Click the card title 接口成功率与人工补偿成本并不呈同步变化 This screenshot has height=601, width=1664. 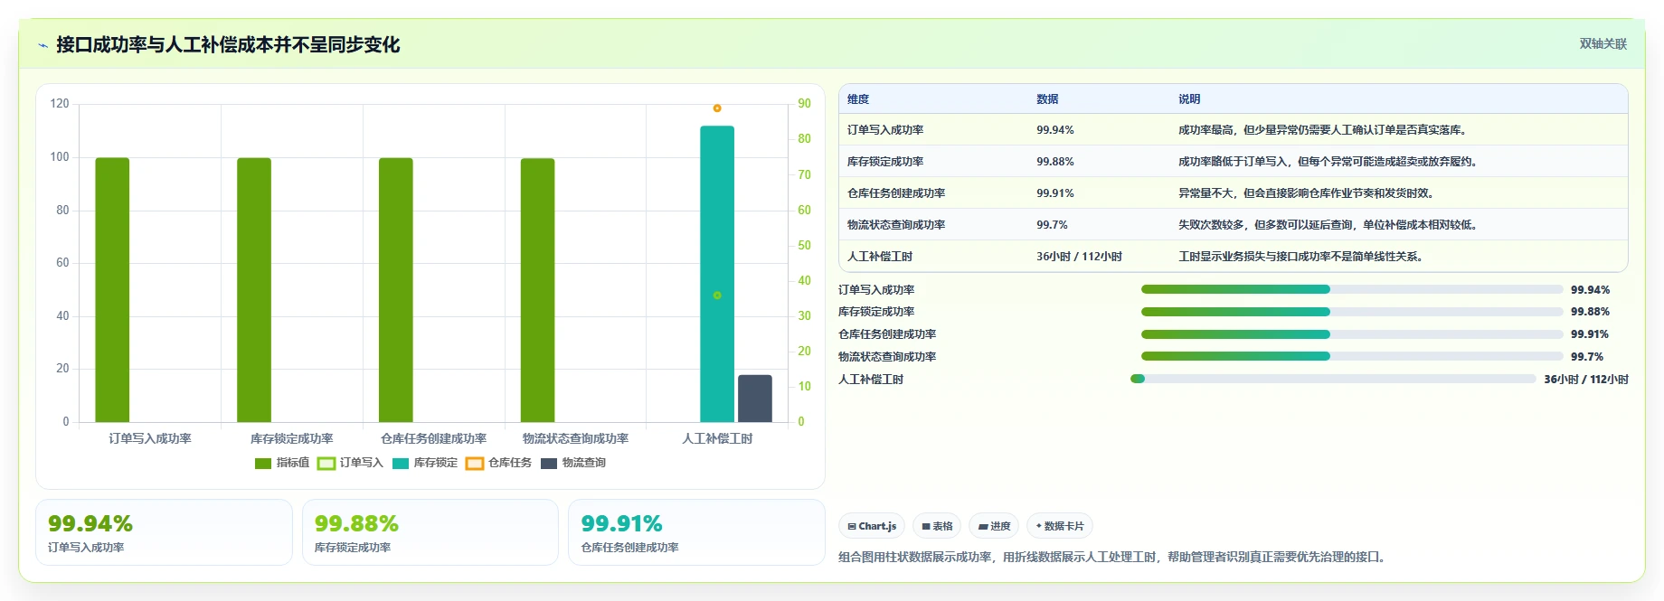[x=228, y=45]
